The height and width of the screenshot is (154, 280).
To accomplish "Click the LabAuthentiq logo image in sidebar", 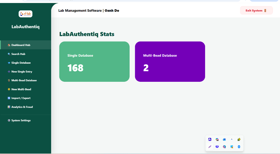I will click(x=25, y=14).
